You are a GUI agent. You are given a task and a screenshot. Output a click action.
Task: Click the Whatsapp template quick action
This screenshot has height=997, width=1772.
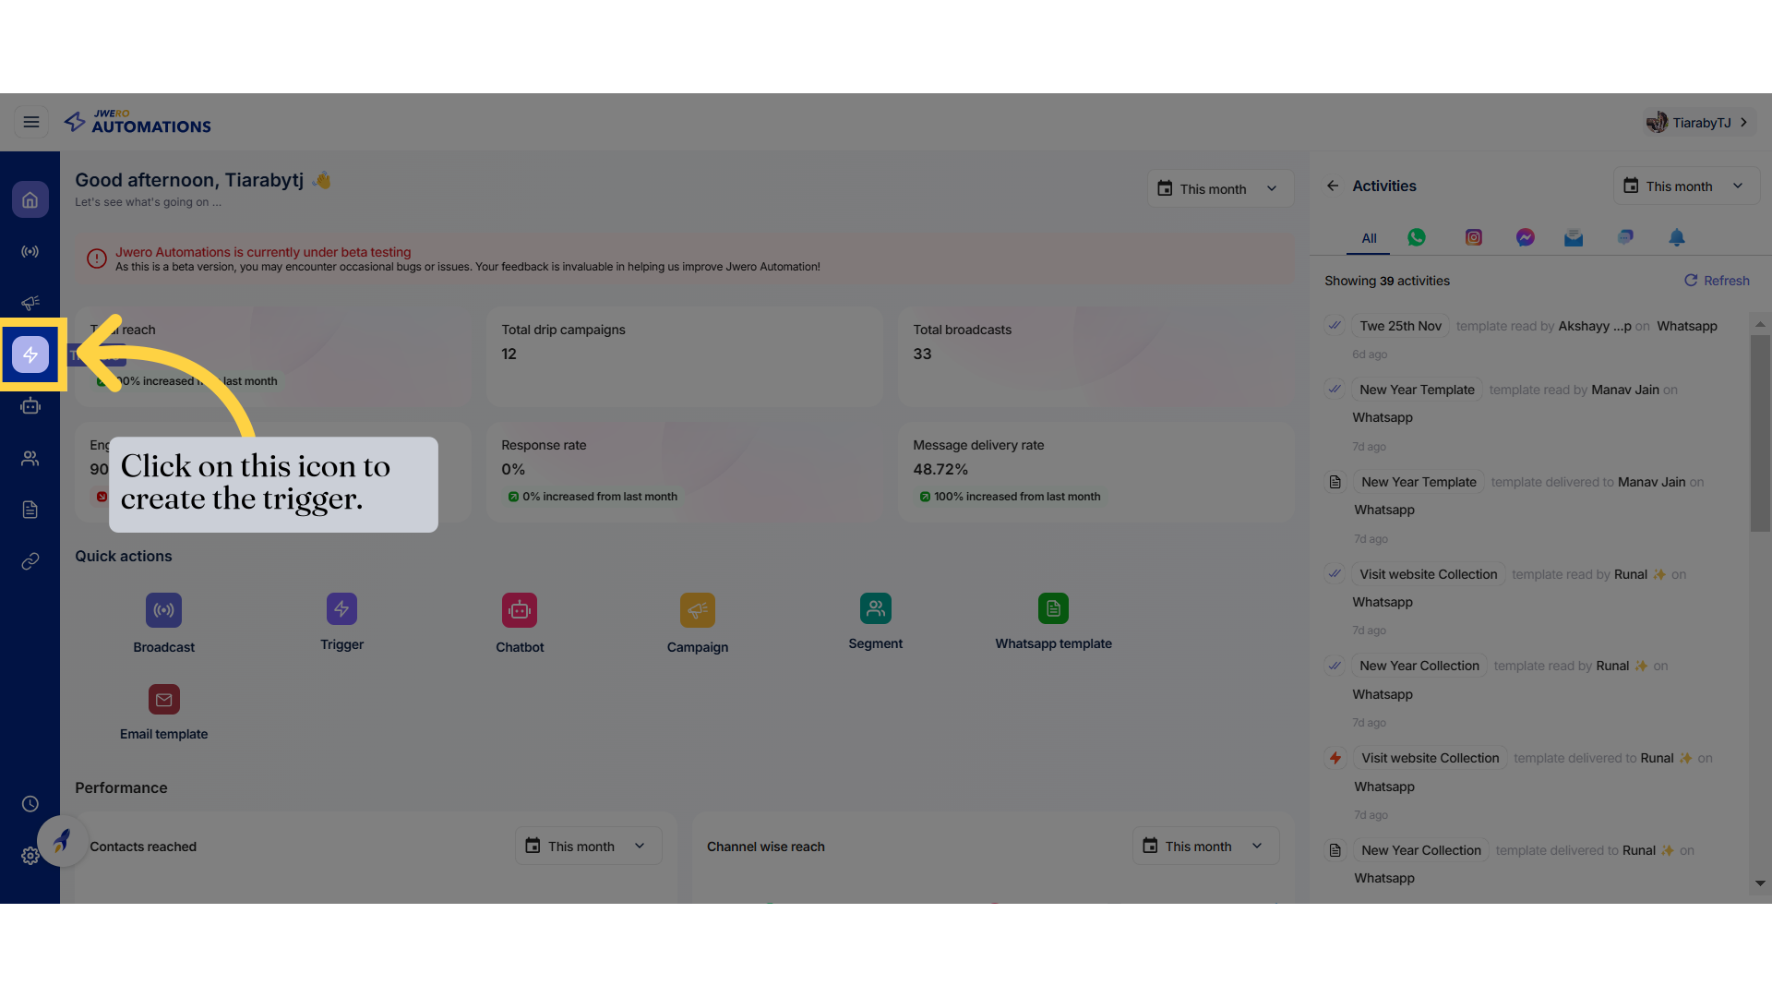[1053, 609]
